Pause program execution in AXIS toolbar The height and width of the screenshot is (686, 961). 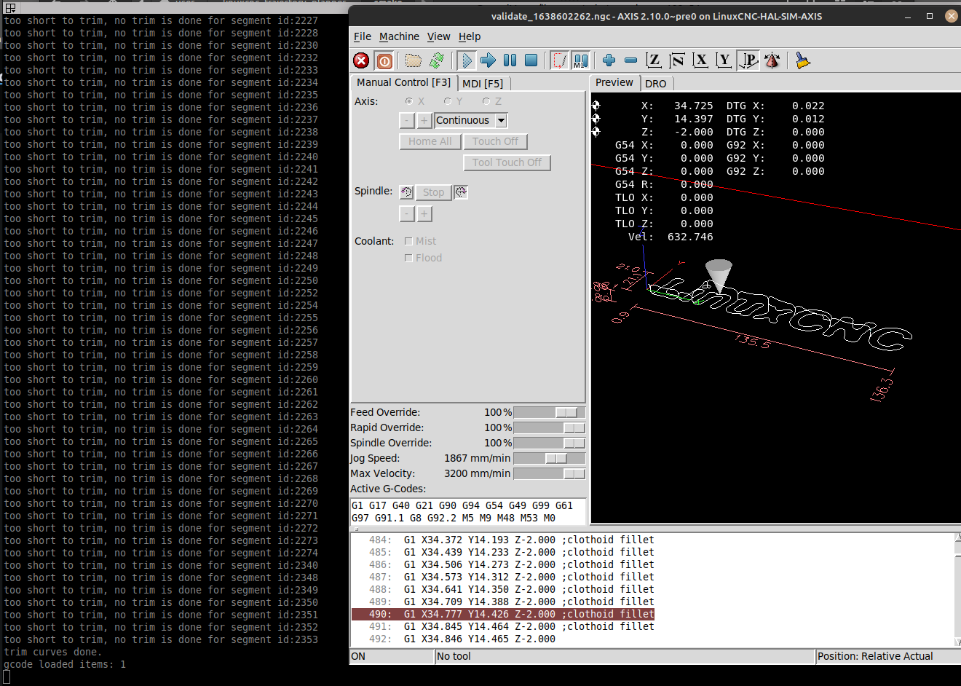pyautogui.click(x=510, y=60)
